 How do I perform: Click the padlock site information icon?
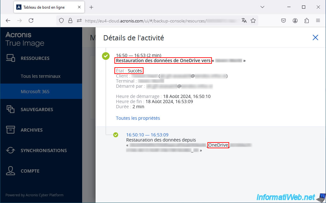point(70,20)
